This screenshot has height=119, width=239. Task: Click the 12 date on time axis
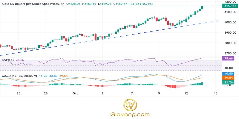(186, 93)
